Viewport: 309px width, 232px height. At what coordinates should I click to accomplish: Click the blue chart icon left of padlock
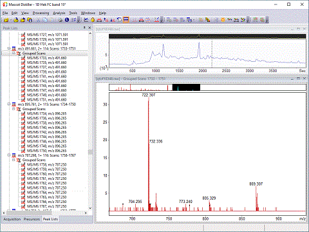point(86,20)
